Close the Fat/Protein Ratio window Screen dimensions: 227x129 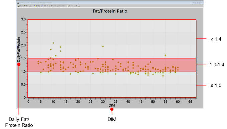click(x=201, y=3)
